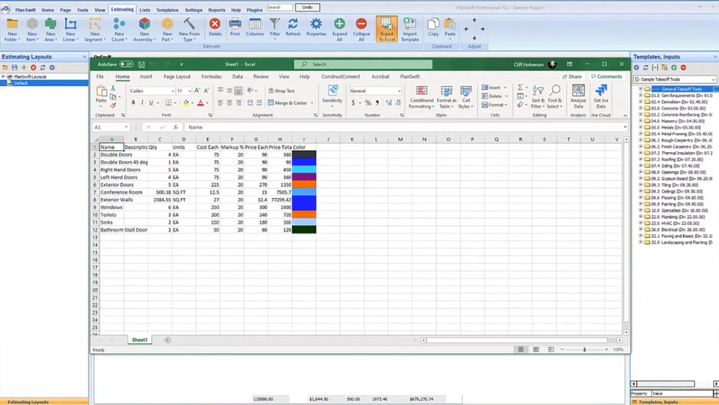Toggle center horizontal alignment in Excel
This screenshot has height=405, width=719.
click(x=229, y=103)
